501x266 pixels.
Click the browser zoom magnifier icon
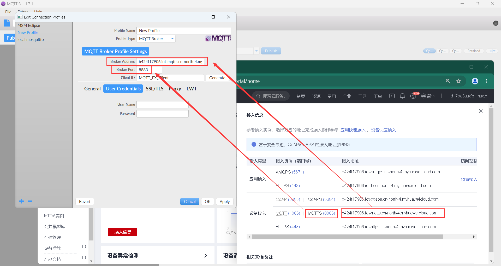pyautogui.click(x=448, y=81)
